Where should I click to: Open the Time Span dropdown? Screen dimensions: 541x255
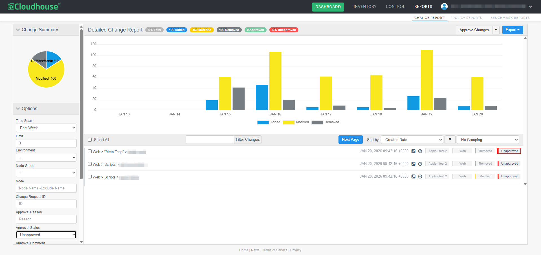46,128
